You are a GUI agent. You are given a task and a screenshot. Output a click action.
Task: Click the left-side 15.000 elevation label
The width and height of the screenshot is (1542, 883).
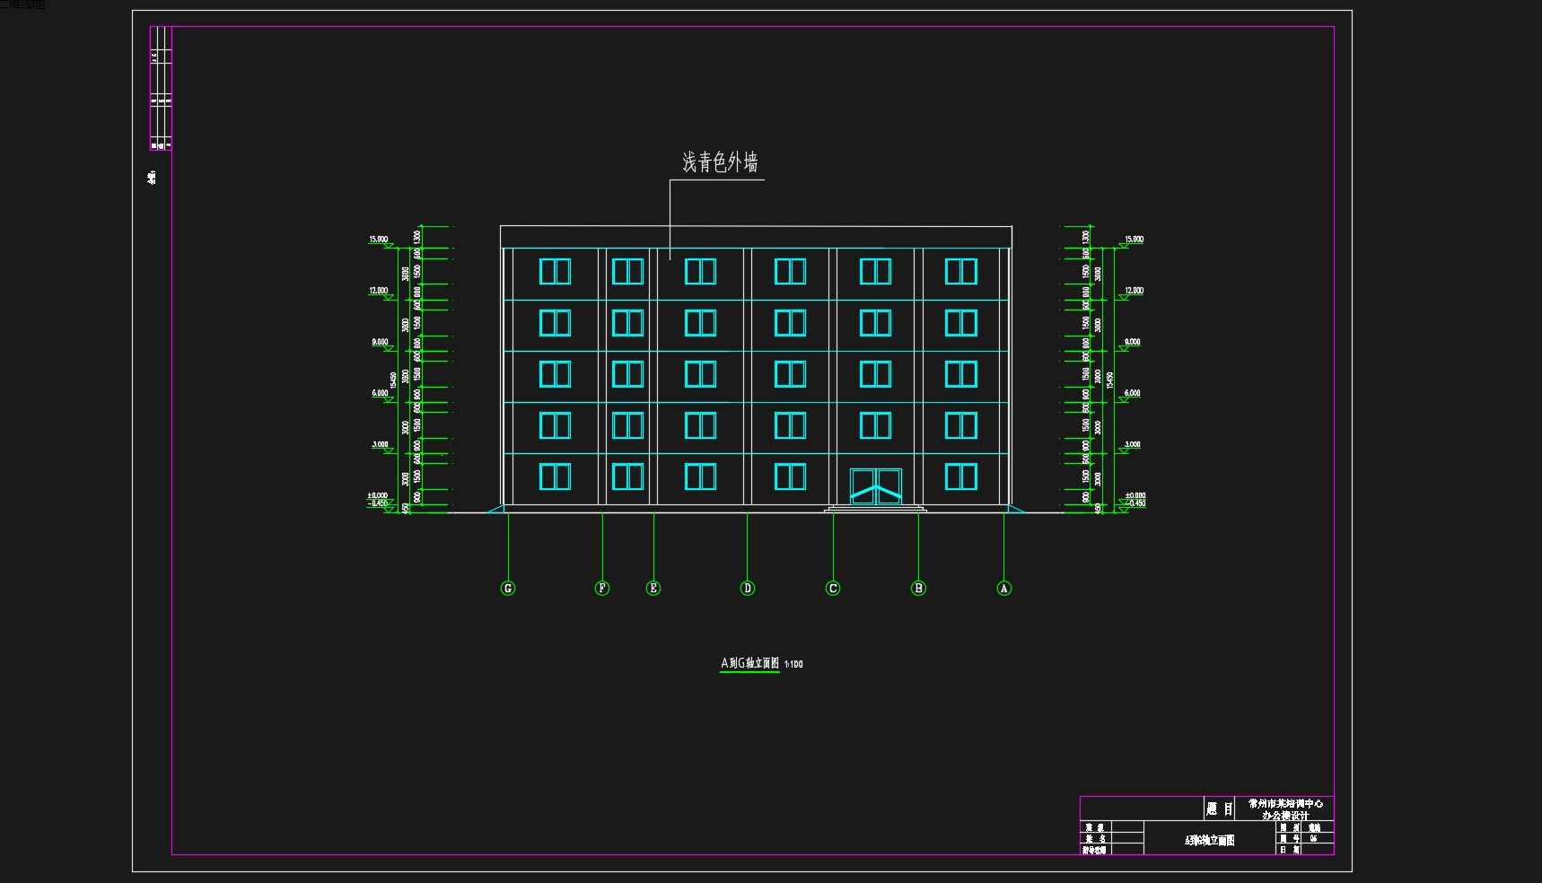379,240
